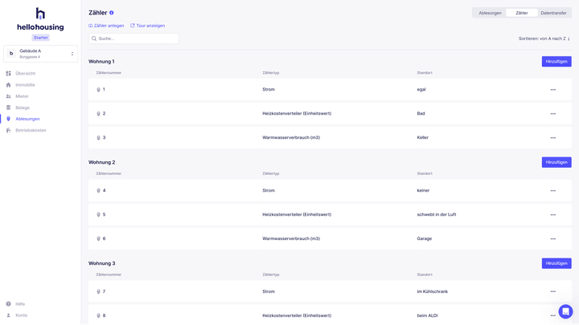The width and height of the screenshot is (579, 325).
Task: Open Betriebskosten in the sidebar
Action: (x=31, y=130)
